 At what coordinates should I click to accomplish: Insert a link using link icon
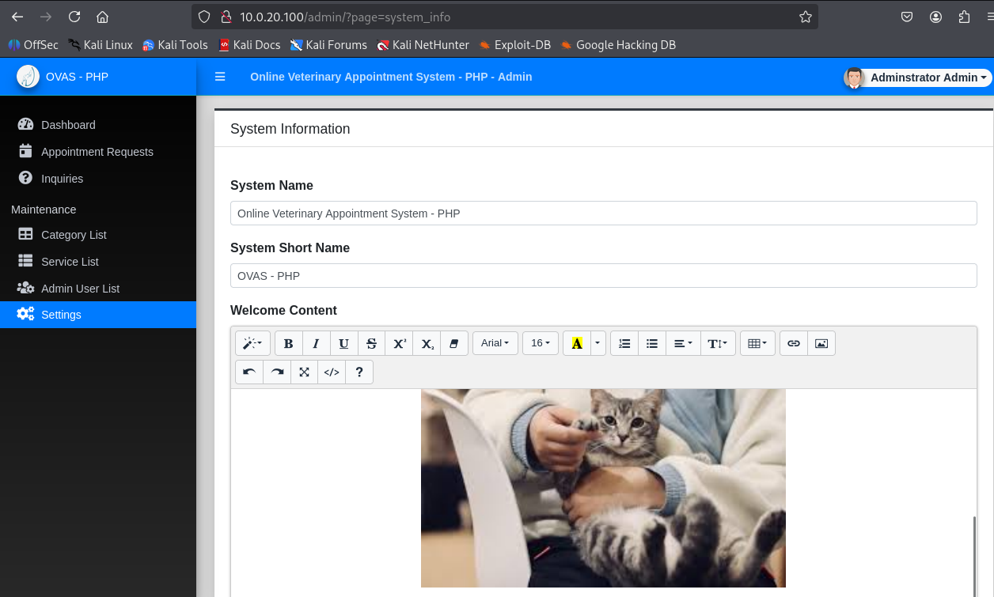[793, 343]
